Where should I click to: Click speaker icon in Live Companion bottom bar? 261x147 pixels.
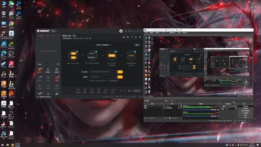click(112, 90)
